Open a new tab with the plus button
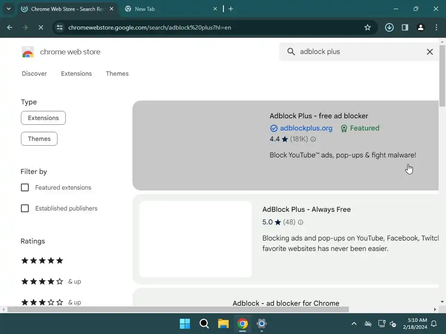This screenshot has width=446, height=334. point(231,9)
